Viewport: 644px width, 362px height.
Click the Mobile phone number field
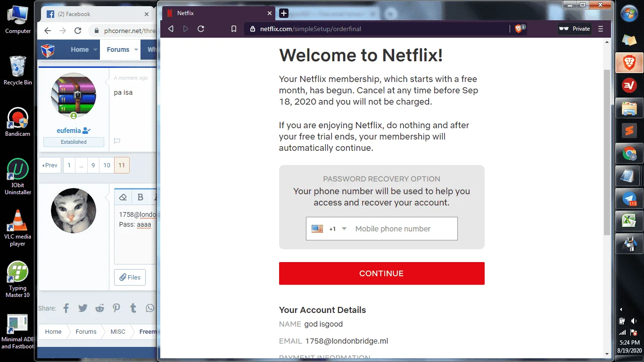point(403,229)
